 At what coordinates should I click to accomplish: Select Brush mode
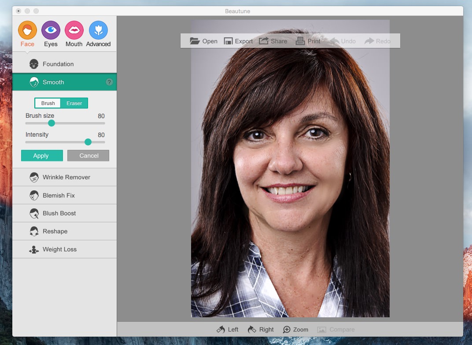[48, 103]
